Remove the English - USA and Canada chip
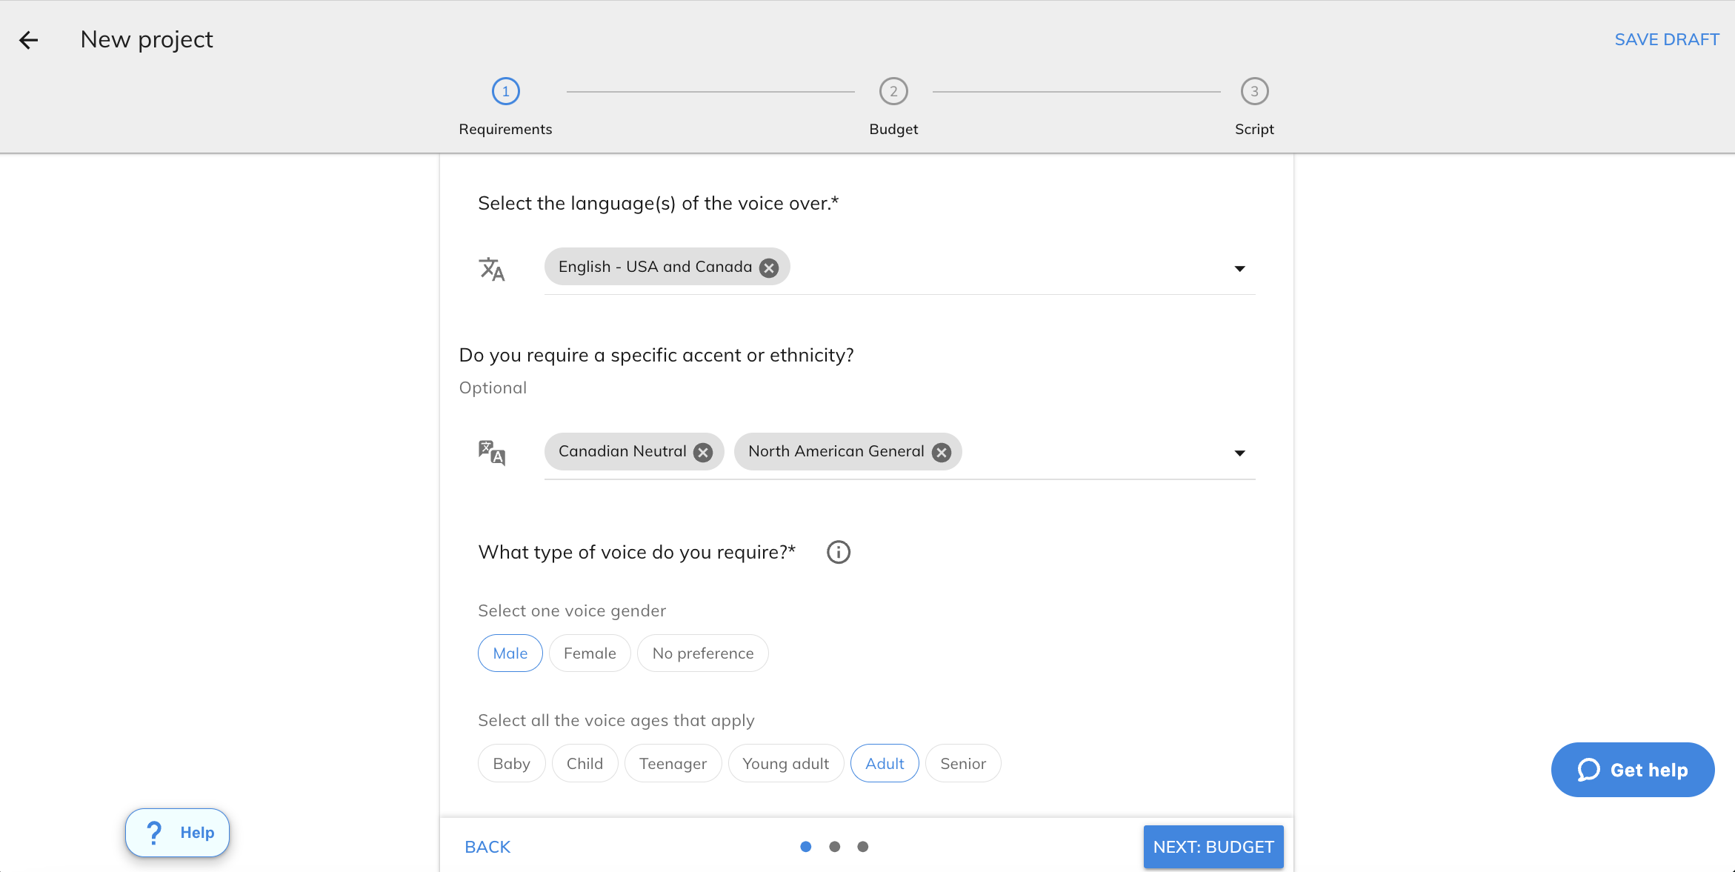The width and height of the screenshot is (1735, 872). pos(769,268)
